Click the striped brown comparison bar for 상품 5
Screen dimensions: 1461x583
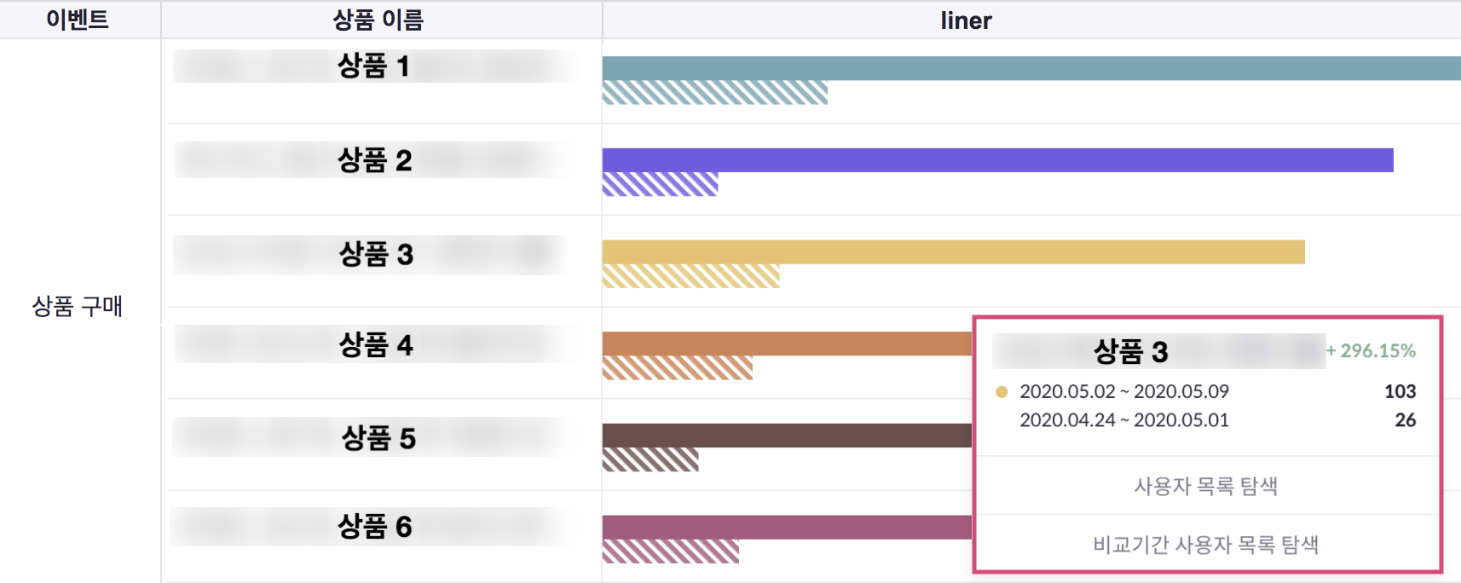[x=650, y=460]
